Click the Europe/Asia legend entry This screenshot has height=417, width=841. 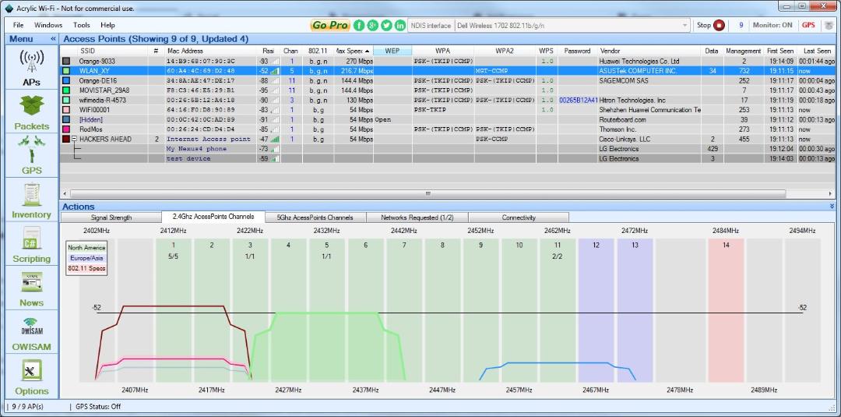[86, 258]
